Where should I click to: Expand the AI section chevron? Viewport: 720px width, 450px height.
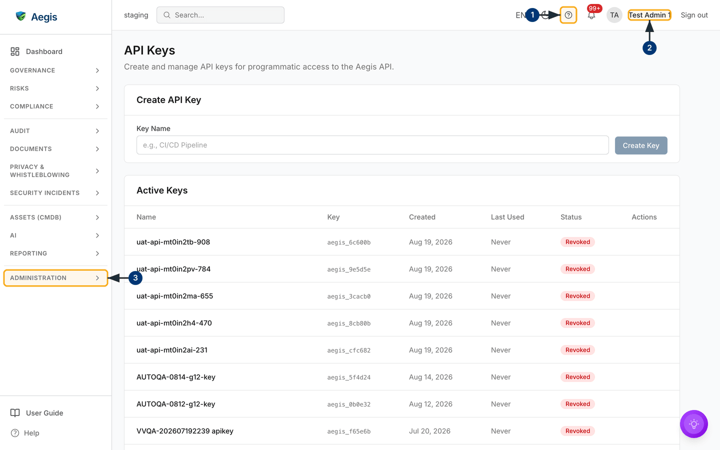[x=97, y=235]
